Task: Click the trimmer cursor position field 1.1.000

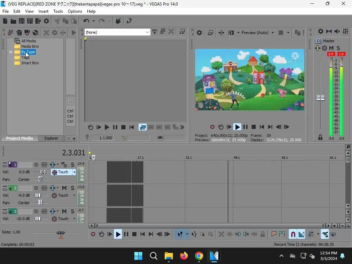Action: [x=102, y=138]
